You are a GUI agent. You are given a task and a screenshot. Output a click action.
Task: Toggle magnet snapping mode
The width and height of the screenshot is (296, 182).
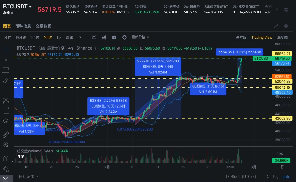(x=6, y=158)
